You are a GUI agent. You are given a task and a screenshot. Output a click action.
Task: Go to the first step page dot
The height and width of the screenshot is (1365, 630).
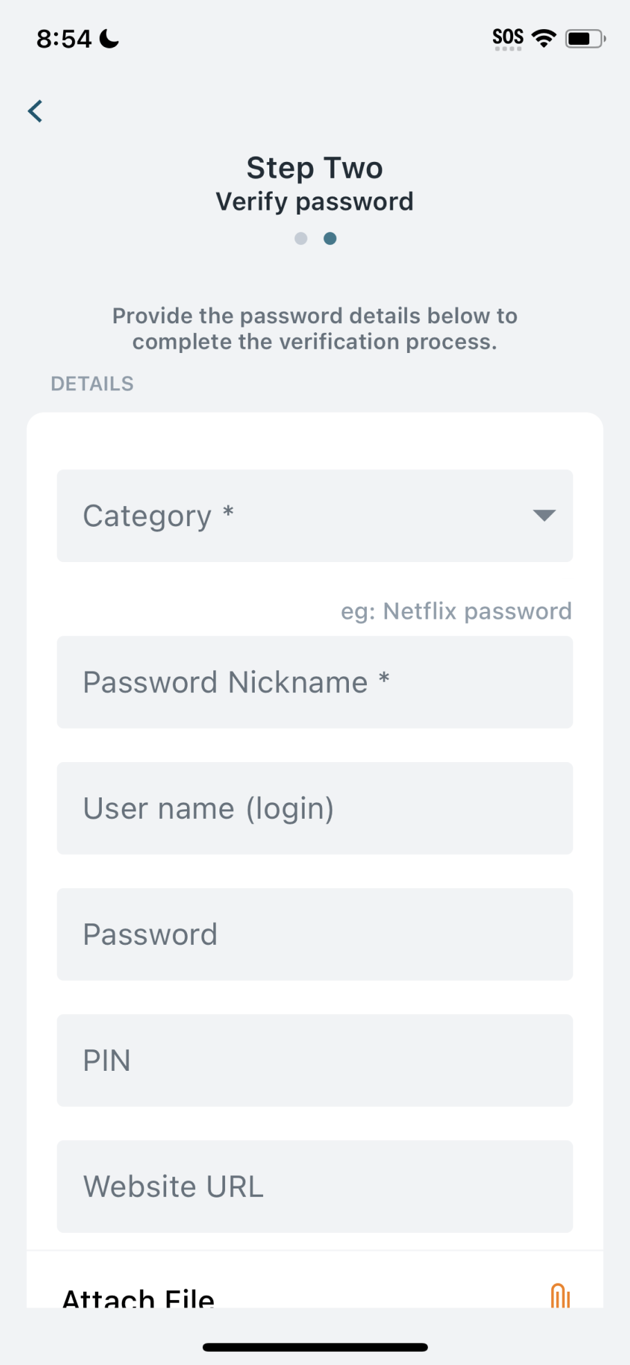[300, 238]
